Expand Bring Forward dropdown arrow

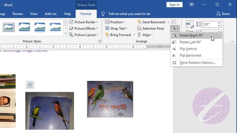coord(134,35)
